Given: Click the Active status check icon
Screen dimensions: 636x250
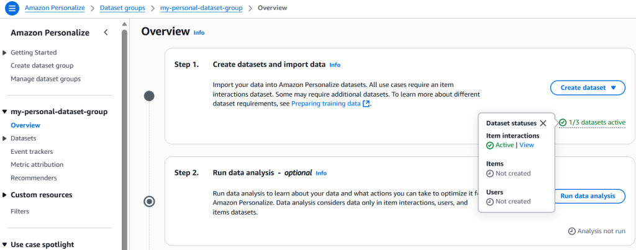Looking at the screenshot, I should point(489,145).
